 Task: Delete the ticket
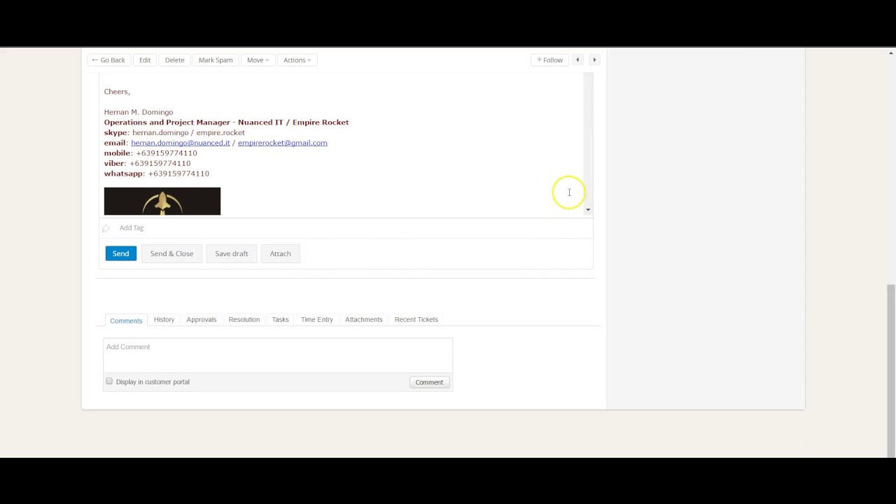174,60
